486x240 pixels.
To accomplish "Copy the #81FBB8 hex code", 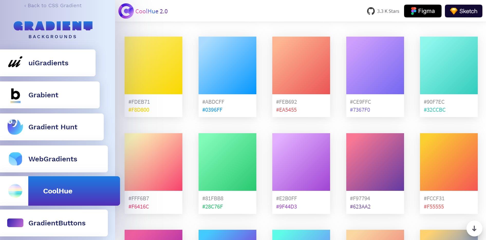I will [x=213, y=199].
